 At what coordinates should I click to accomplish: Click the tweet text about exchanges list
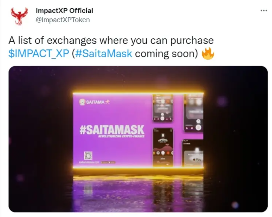[x=111, y=47]
